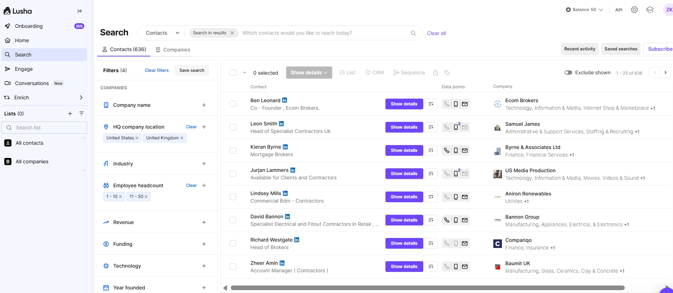Tick the select-all contacts checkbox

click(233, 73)
